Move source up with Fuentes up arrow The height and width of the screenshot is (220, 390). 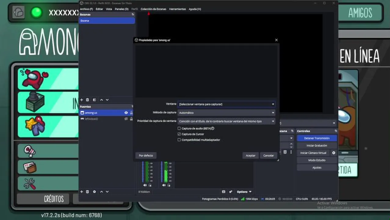(x=102, y=192)
